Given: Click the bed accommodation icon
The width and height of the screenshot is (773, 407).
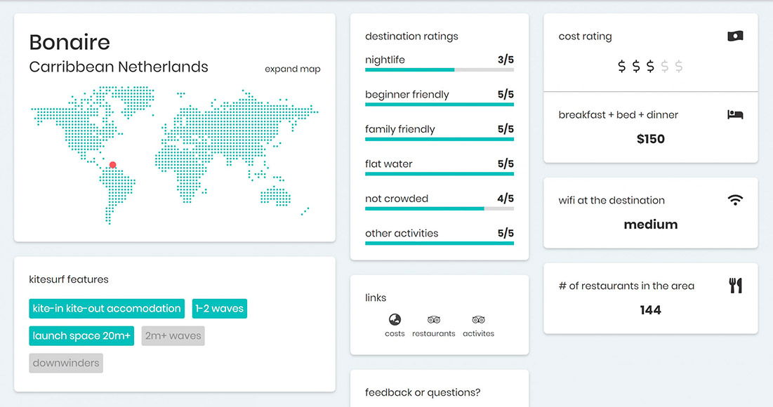Looking at the screenshot, I should click(x=735, y=115).
